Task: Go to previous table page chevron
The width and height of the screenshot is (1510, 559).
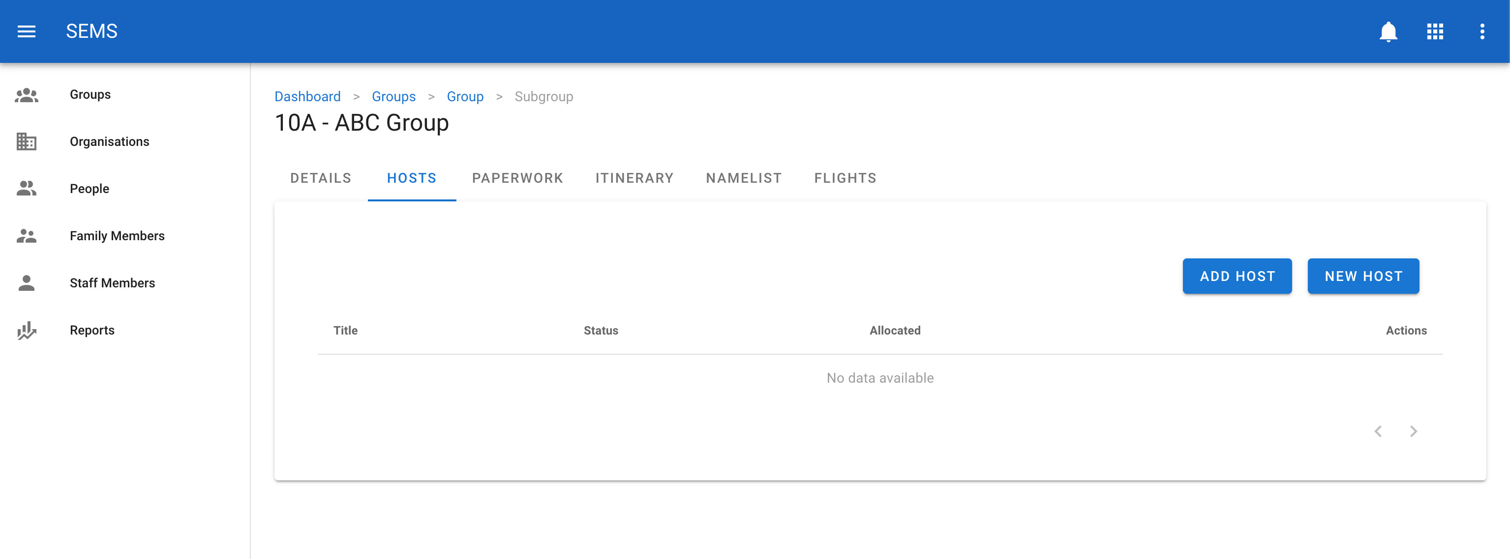Action: [1378, 431]
